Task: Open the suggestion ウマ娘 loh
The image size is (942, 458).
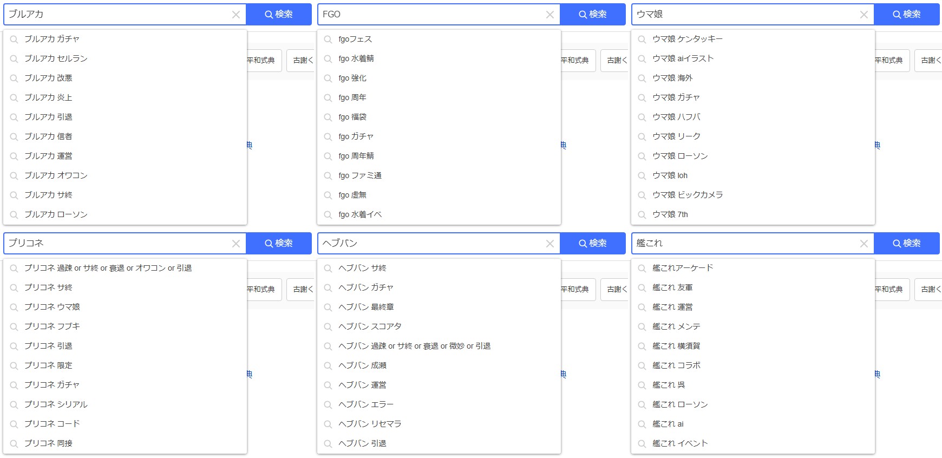Action: [x=753, y=175]
